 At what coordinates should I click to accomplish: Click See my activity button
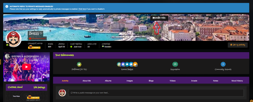tap(238, 45)
